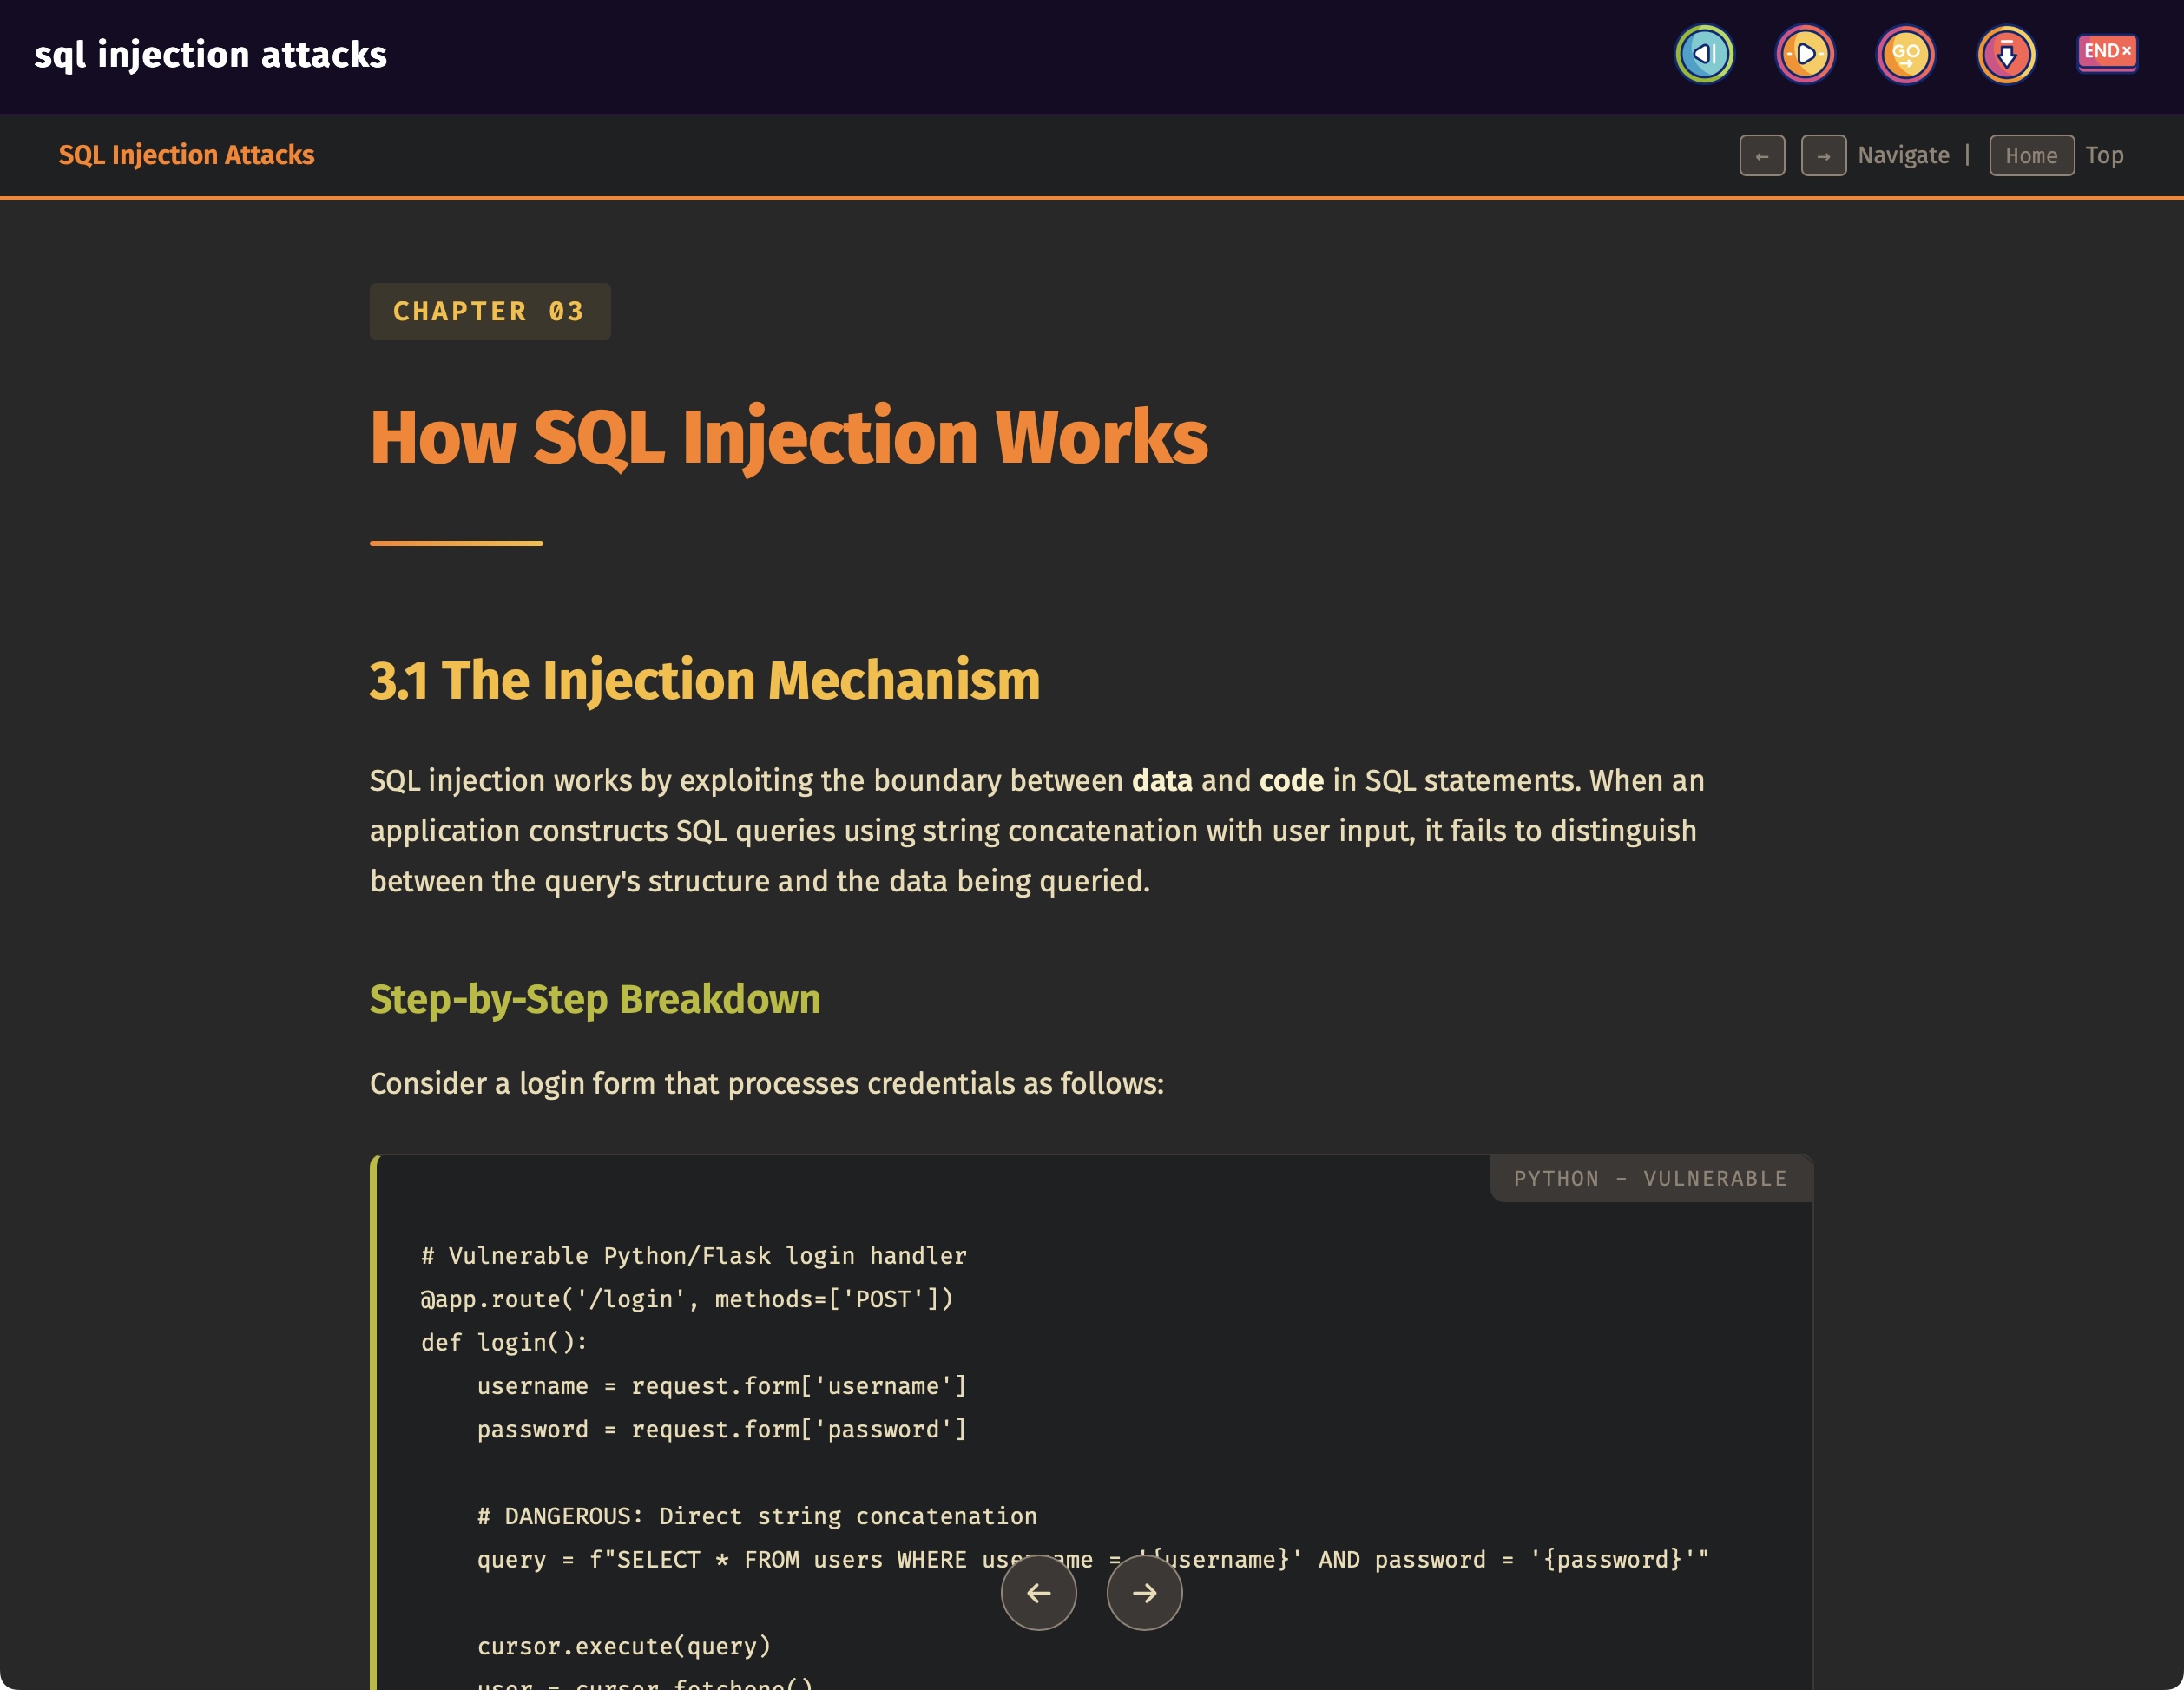Image resolution: width=2184 pixels, height=1690 pixels.
Task: Click the sql injection attacks page title
Action: pos(210,54)
